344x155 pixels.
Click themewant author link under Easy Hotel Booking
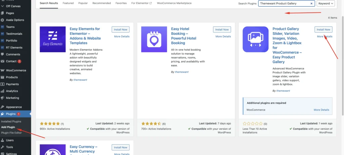click(x=182, y=72)
